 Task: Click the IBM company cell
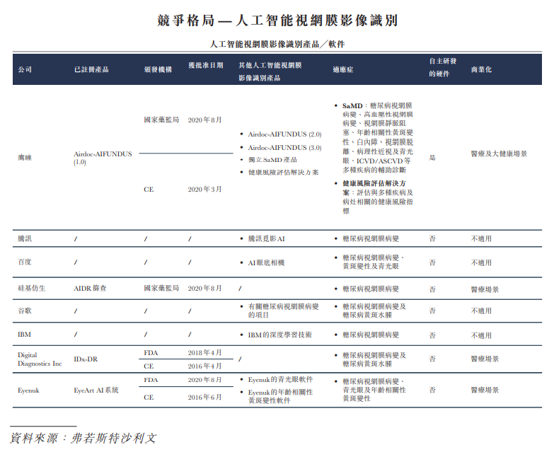[24, 334]
